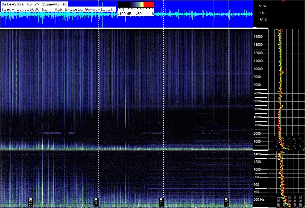Click the '200 Hz' axis label

click(x=259, y=200)
